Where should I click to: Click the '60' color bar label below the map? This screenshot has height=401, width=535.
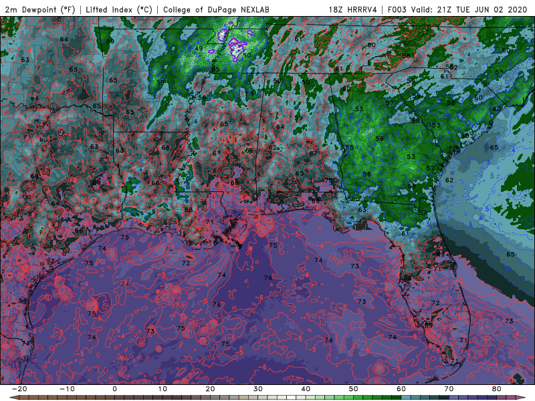click(x=401, y=389)
